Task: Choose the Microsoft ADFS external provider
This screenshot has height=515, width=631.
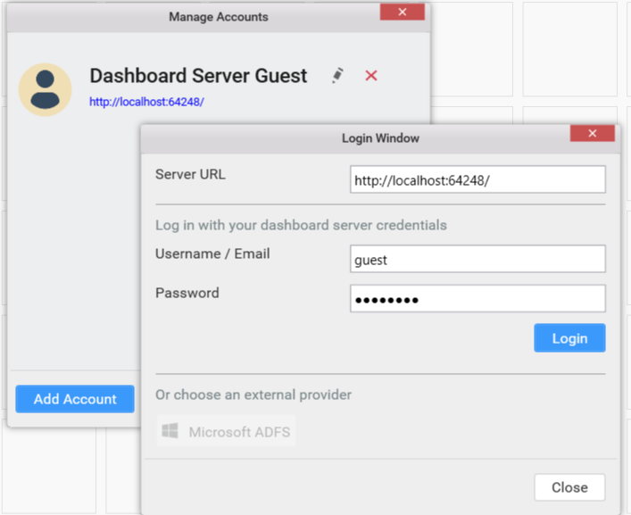Action: (x=226, y=432)
